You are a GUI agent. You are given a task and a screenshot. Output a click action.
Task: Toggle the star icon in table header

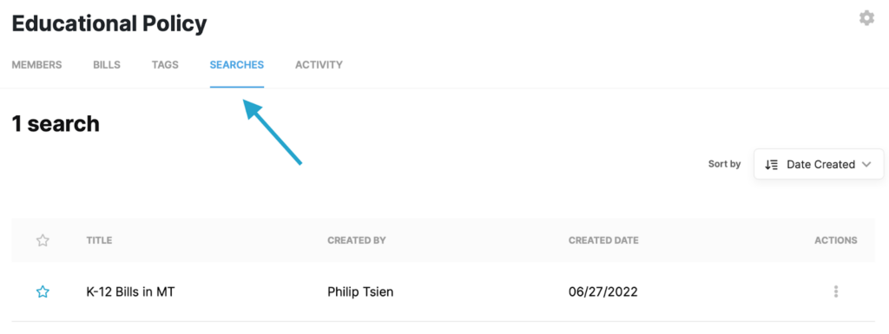[43, 240]
